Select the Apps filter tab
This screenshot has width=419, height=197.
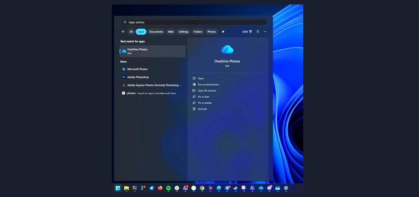(x=141, y=32)
